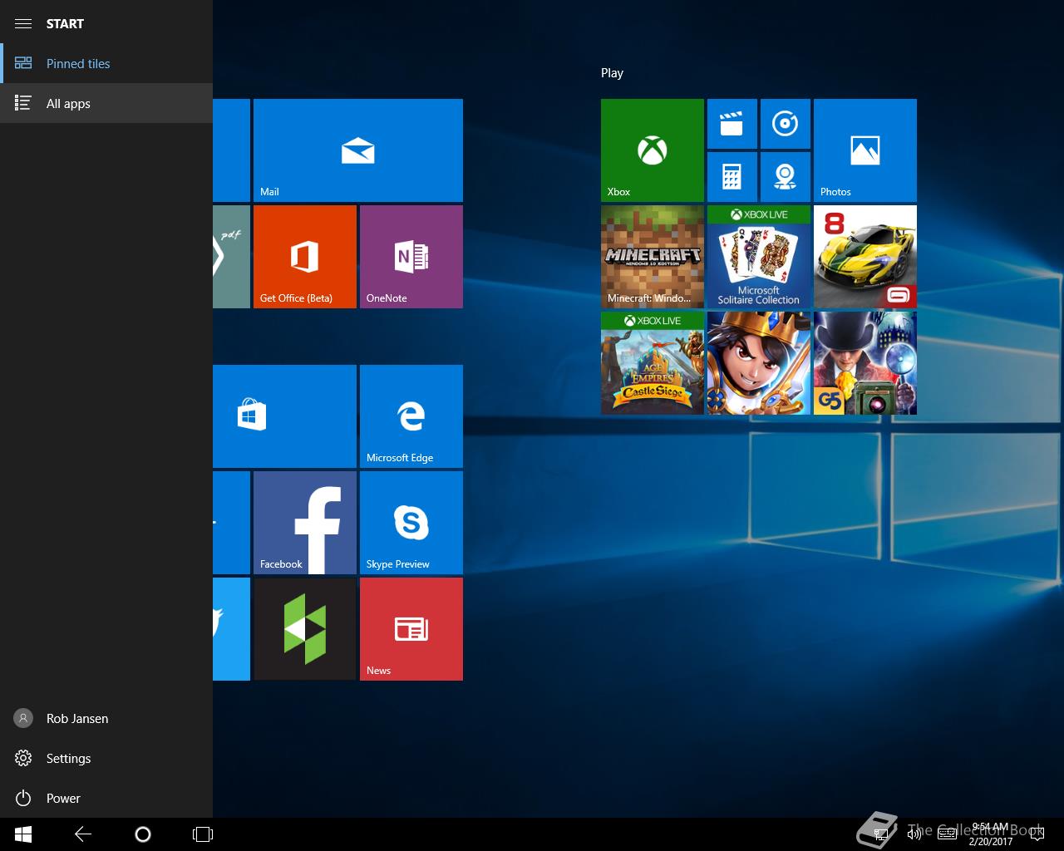
Task: Open the Rob Jansen account menu
Action: pos(76,718)
